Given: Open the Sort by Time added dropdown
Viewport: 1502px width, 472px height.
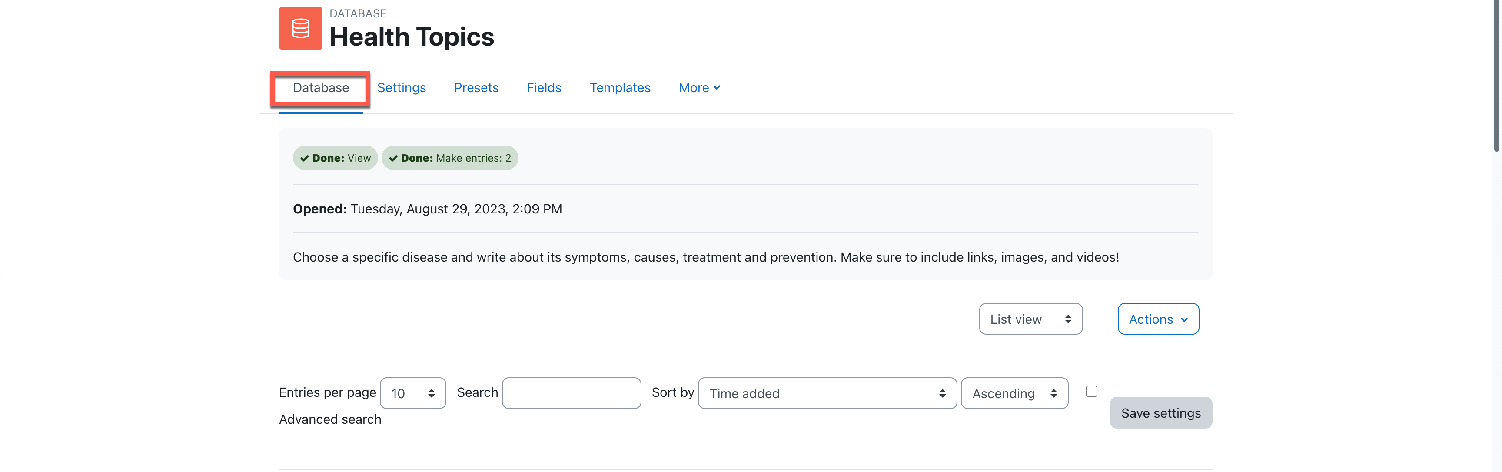Looking at the screenshot, I should coord(827,392).
